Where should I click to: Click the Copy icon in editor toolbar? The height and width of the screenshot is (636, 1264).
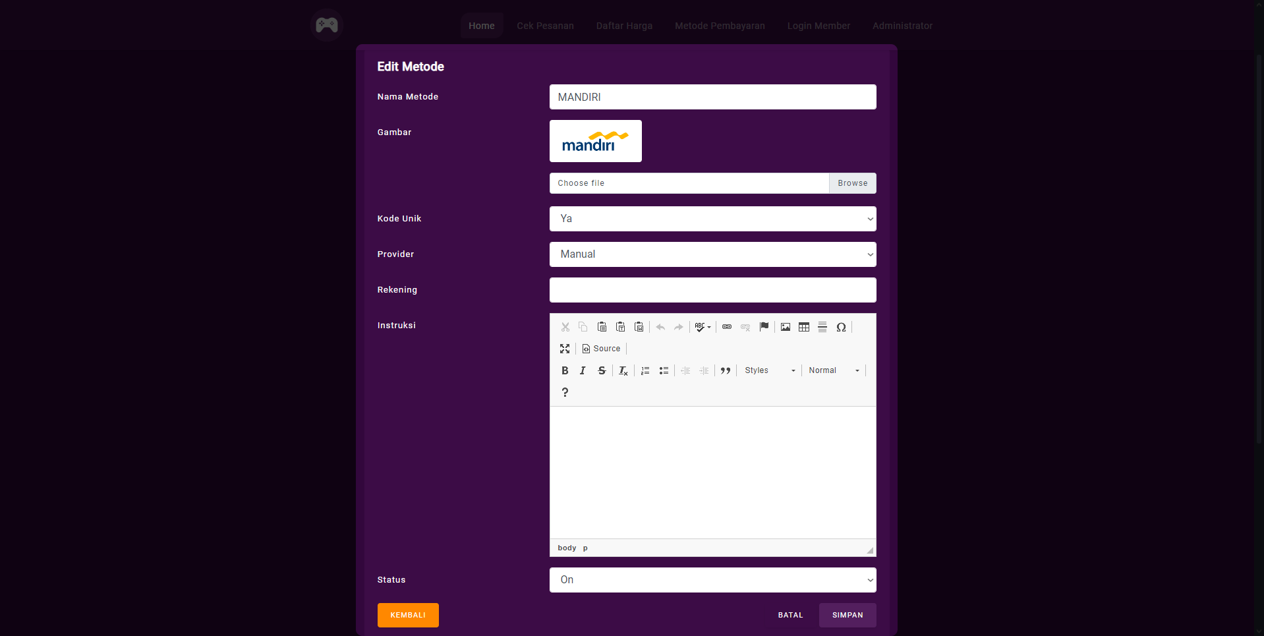[583, 327]
